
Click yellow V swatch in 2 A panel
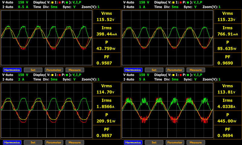pyautogui.click(x=52, y=75)
